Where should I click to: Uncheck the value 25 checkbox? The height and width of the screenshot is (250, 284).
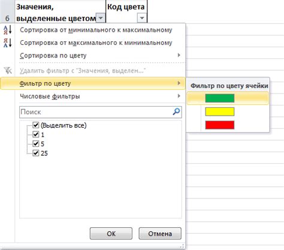click(x=36, y=153)
